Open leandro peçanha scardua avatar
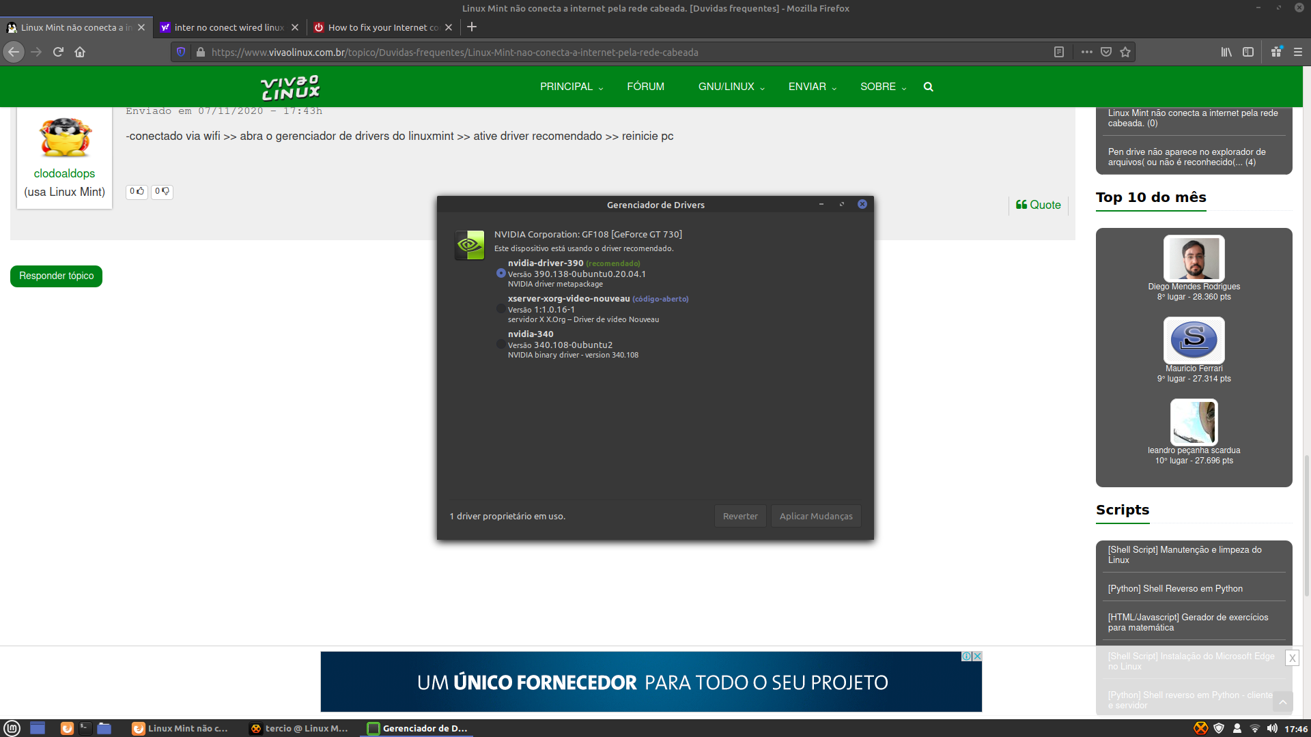Viewport: 1311px width, 737px height. 1194,422
